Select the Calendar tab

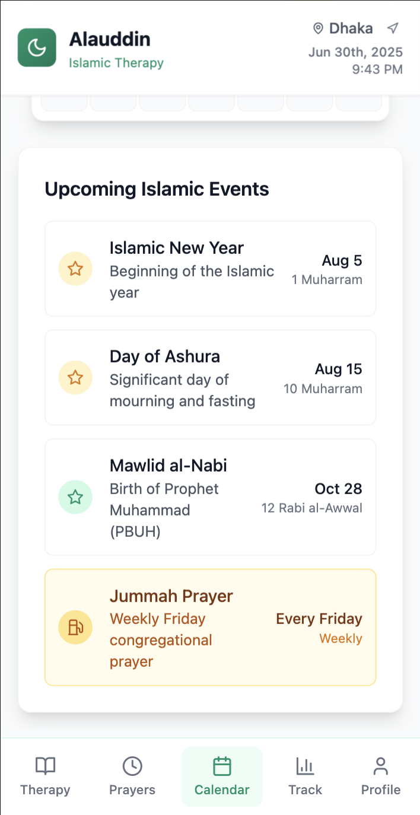222,776
